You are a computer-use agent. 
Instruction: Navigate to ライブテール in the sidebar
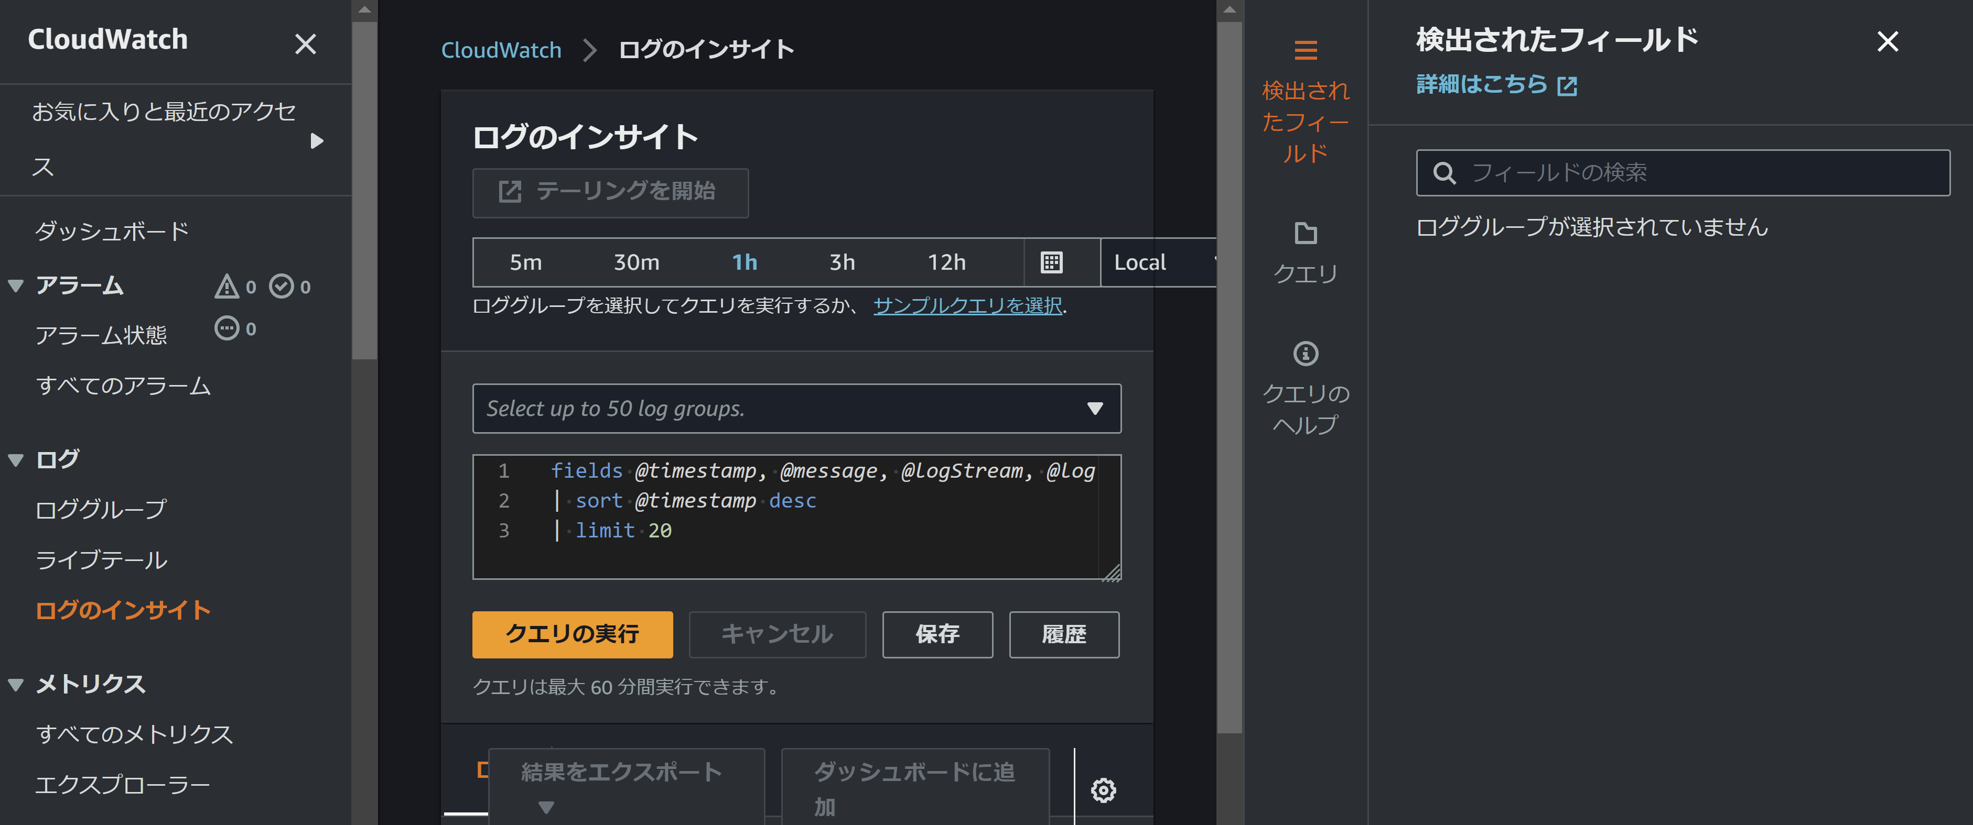[100, 559]
